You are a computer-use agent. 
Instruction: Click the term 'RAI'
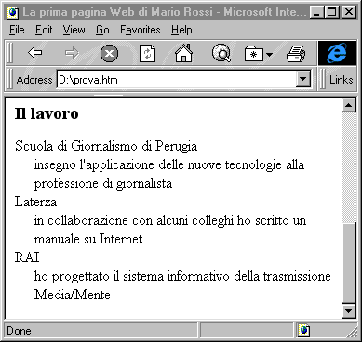[x=27, y=257]
